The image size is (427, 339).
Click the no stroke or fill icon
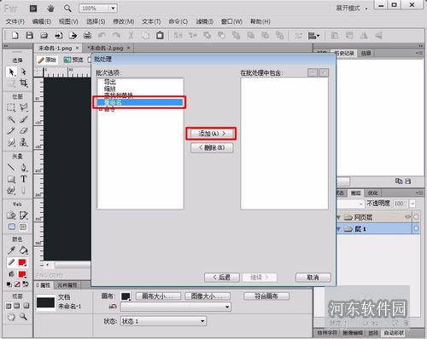pyautogui.click(x=17, y=284)
